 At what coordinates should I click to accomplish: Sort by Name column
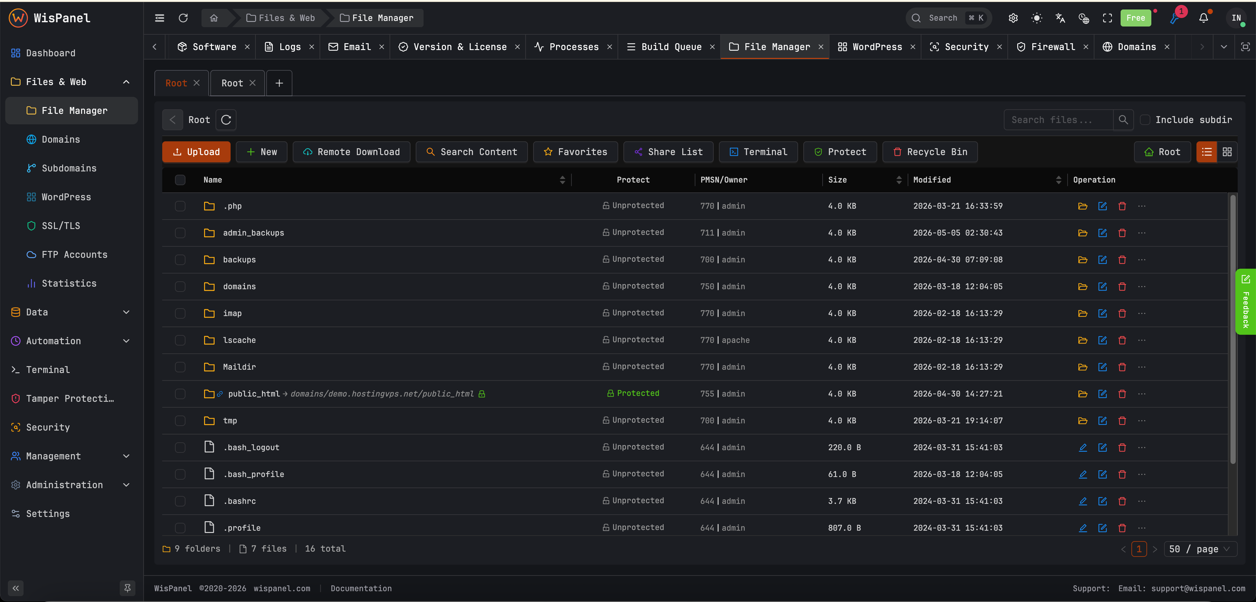point(562,180)
